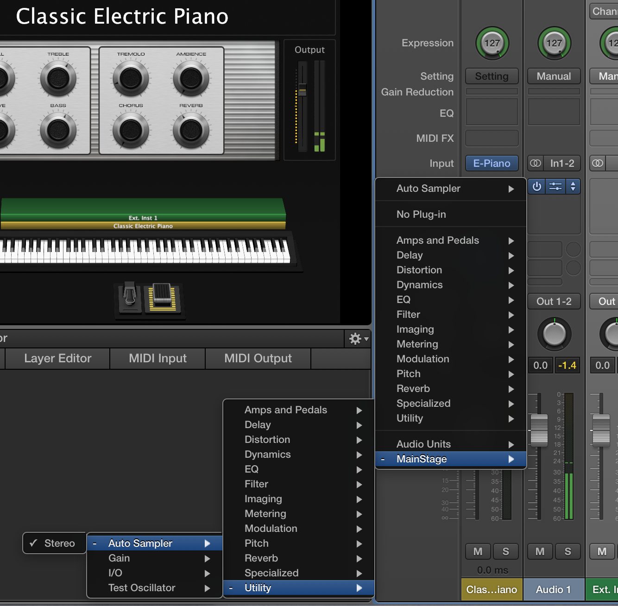Screen dimensions: 618x606
Task: Choose No Plug-in from the menu
Action: pos(451,215)
